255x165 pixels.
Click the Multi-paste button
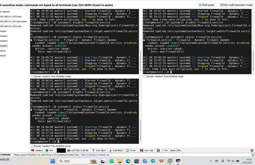click(206, 5)
